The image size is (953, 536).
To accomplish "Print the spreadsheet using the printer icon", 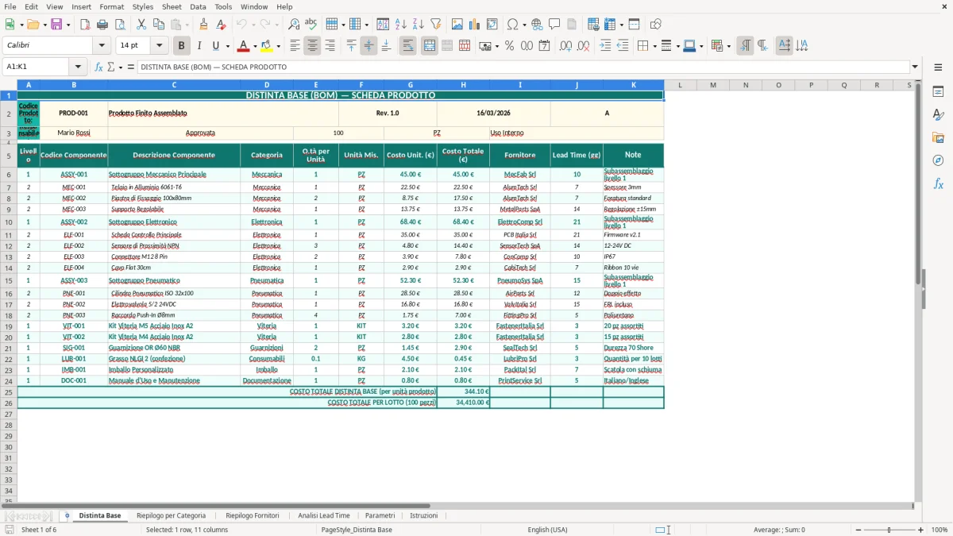I will 102,25.
